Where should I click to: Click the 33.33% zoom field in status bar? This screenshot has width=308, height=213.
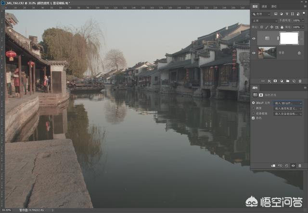coord(6,210)
